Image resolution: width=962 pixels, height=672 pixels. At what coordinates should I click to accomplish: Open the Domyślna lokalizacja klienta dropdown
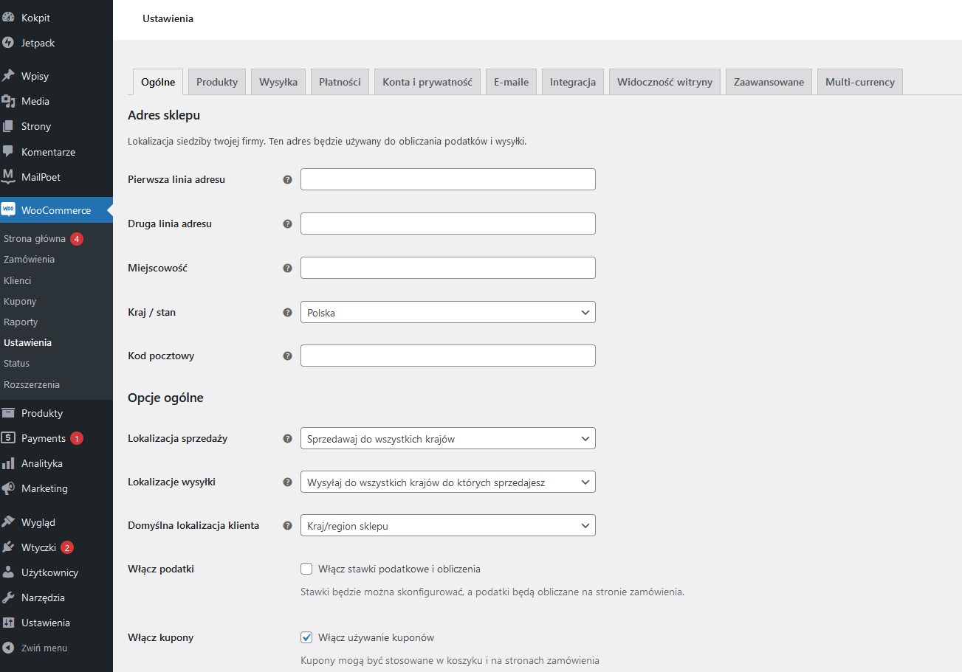coord(447,525)
